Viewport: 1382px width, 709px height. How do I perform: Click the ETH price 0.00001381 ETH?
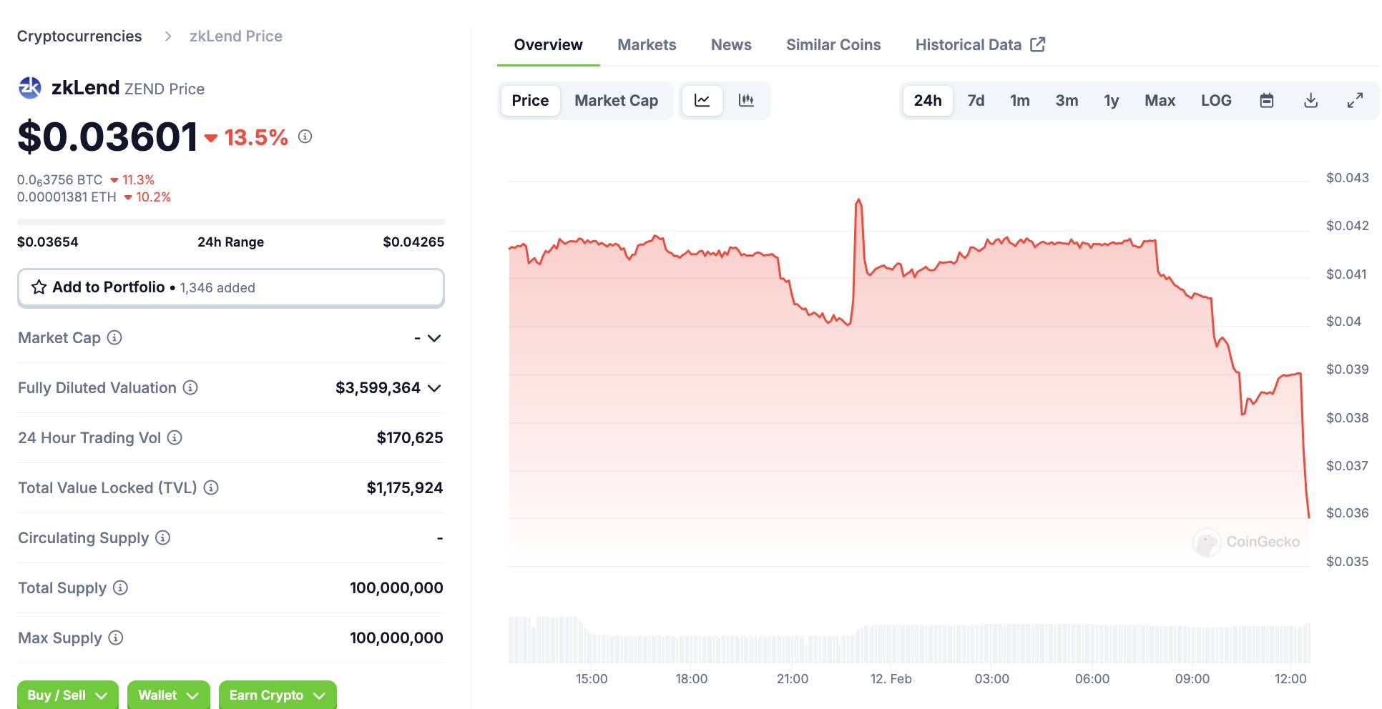pos(67,197)
